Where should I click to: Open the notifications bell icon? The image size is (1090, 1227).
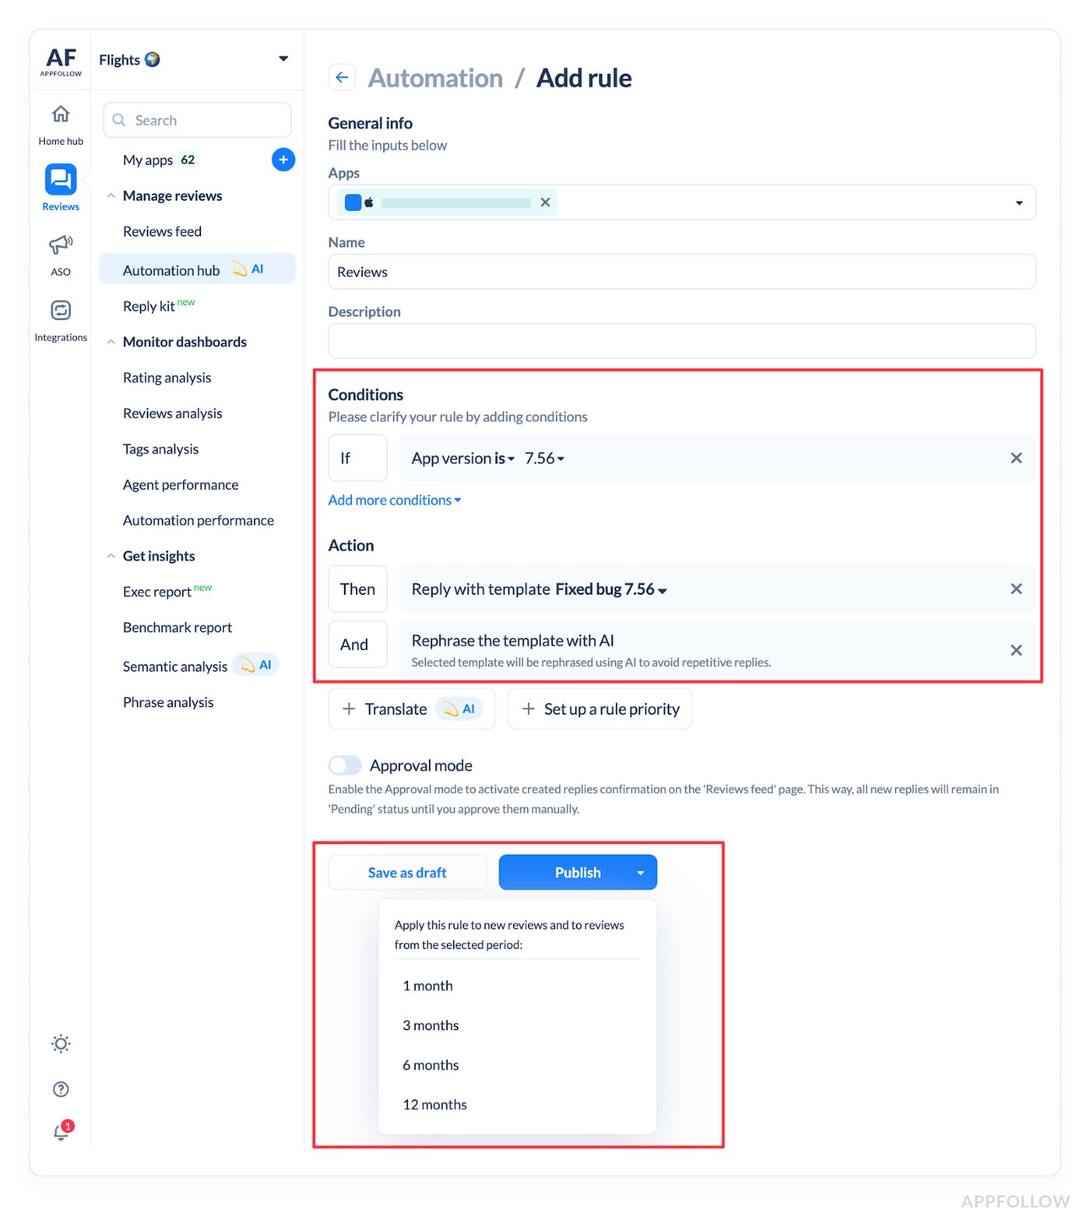(61, 1132)
